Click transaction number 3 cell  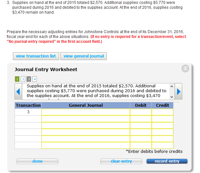[28, 112]
